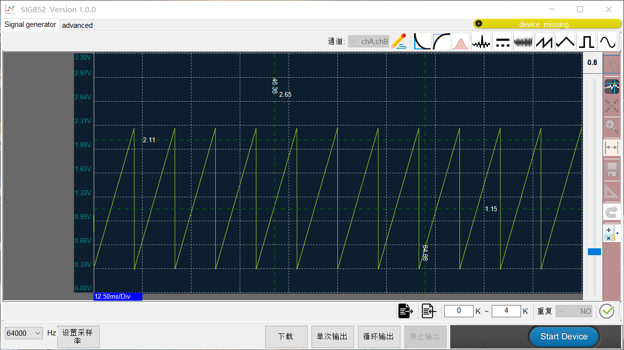Select the sawtooth waveform icon
This screenshot has width=624, height=350.
(x=544, y=42)
